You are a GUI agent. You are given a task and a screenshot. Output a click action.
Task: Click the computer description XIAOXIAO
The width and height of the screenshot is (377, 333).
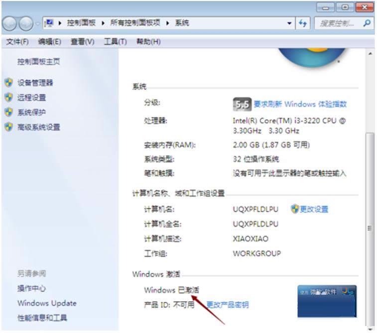tap(251, 239)
